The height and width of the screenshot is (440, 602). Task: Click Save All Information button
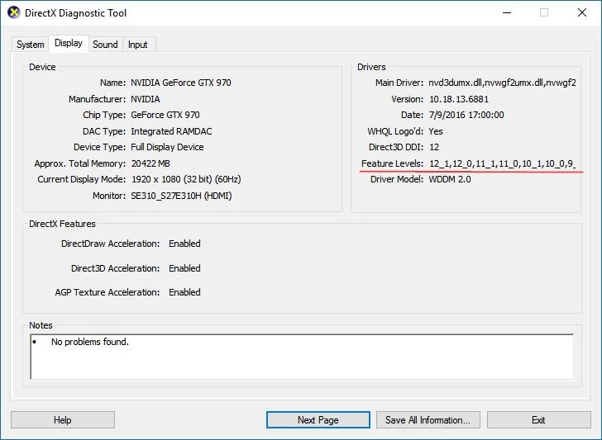click(428, 420)
